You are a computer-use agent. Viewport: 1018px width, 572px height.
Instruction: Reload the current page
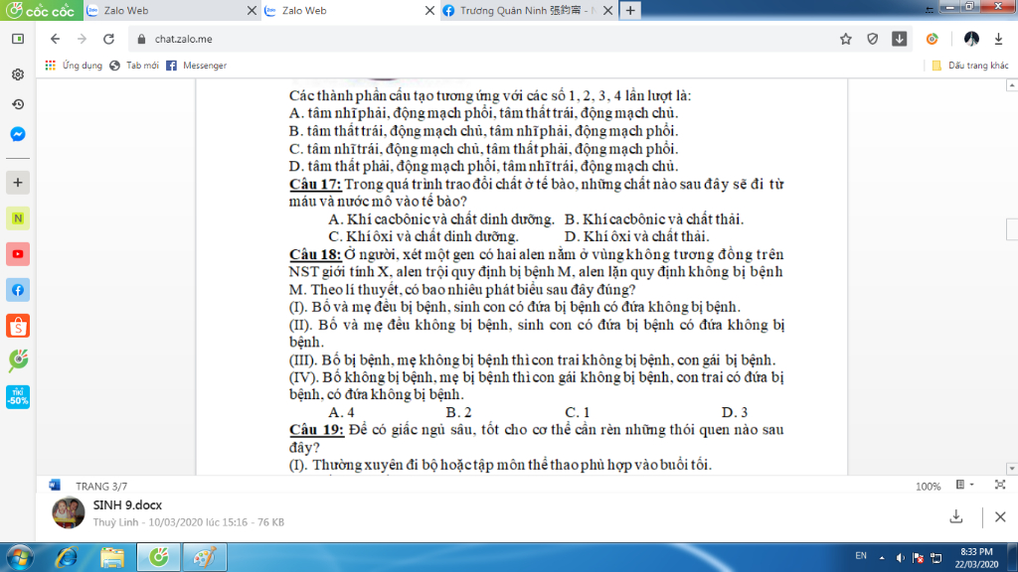tap(108, 39)
